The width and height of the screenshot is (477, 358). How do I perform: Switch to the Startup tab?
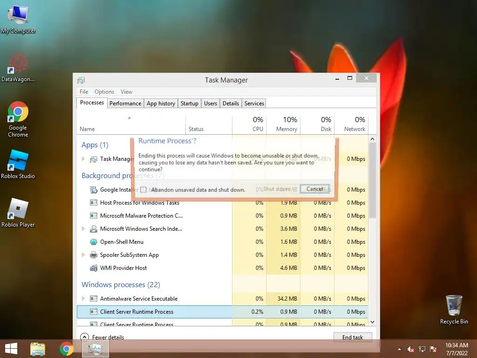pos(189,103)
